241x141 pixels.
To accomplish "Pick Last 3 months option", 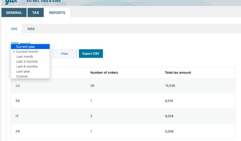I will pyautogui.click(x=30, y=61).
